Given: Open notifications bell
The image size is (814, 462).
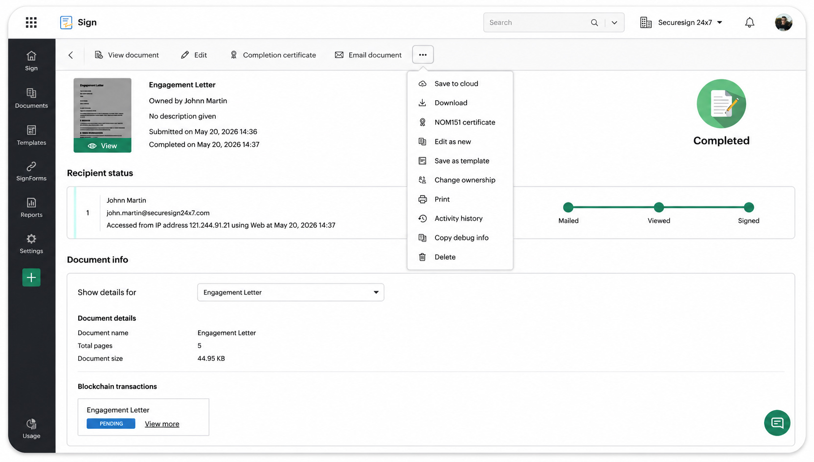Looking at the screenshot, I should tap(749, 22).
